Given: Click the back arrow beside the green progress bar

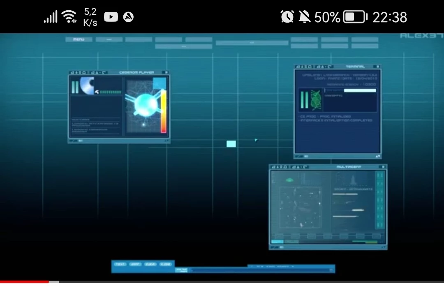Looking at the screenshot, I should tap(97, 92).
